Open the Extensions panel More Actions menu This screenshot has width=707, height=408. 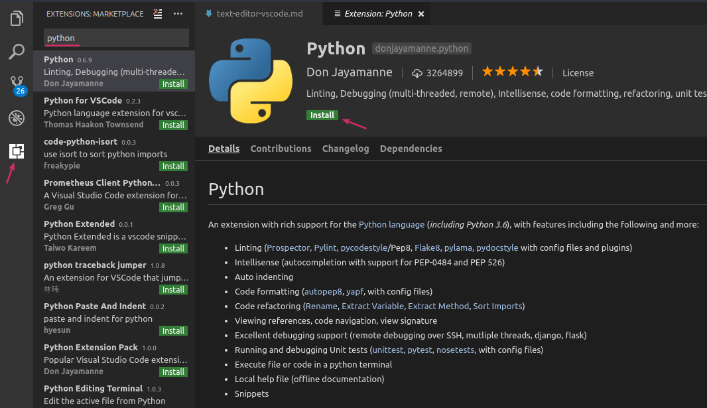click(x=178, y=13)
